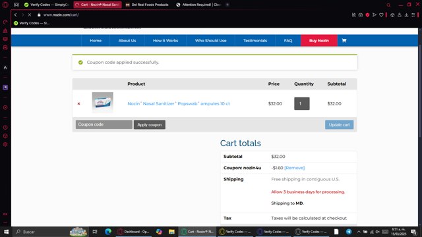Switch to Attention Required! Cloudflare tab
Viewport: 422px width, 237px height.
pyautogui.click(x=198, y=5)
